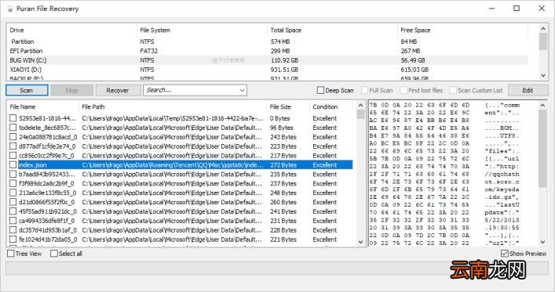Select the 45f55ad911b921dc_0 file row

coord(181,211)
